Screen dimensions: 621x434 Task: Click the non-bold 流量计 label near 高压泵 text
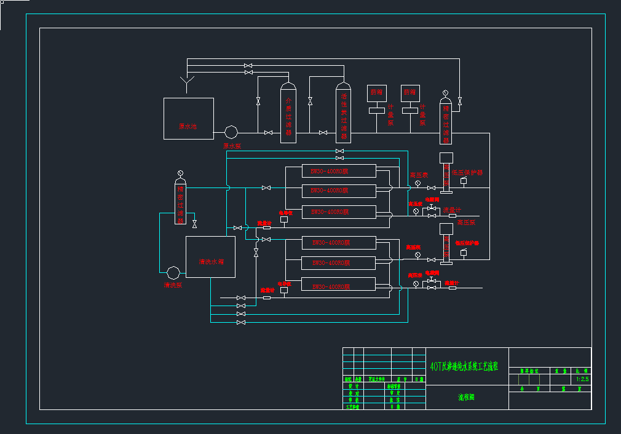point(452,210)
